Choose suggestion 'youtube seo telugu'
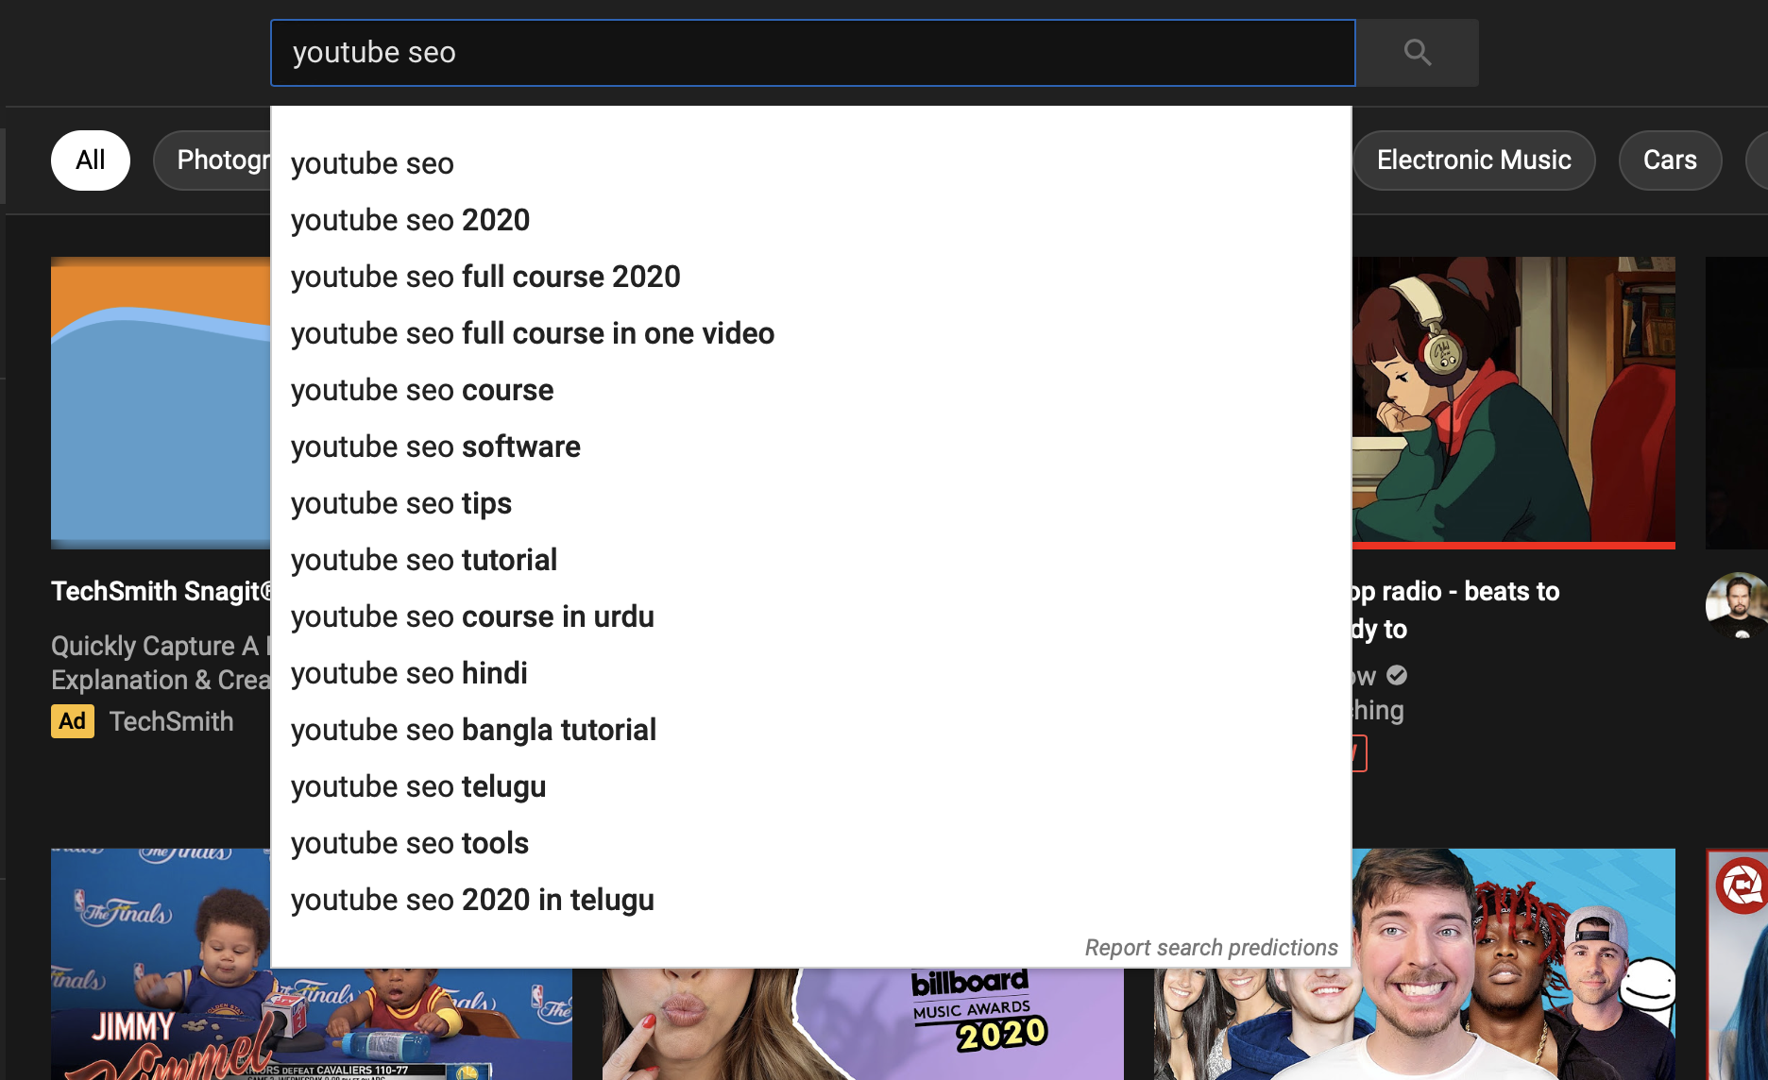 (x=811, y=786)
